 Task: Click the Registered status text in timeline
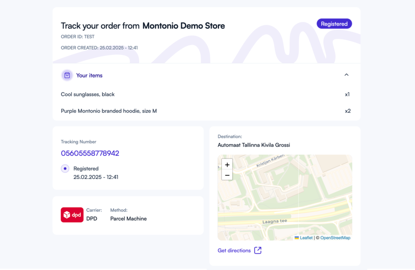[86, 168]
